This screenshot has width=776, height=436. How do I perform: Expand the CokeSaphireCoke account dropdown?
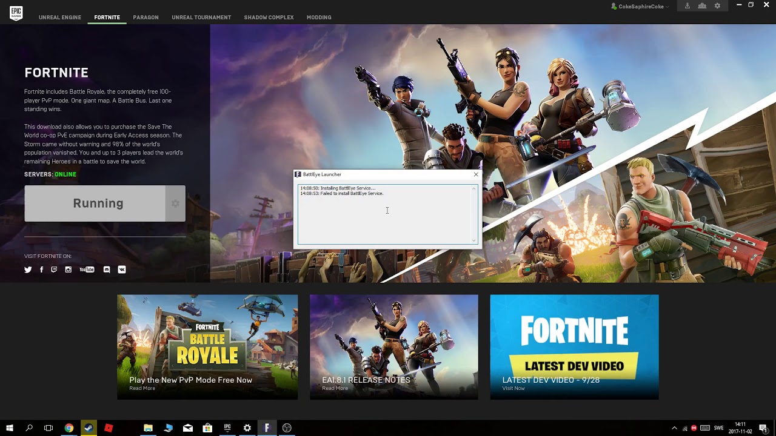640,6
